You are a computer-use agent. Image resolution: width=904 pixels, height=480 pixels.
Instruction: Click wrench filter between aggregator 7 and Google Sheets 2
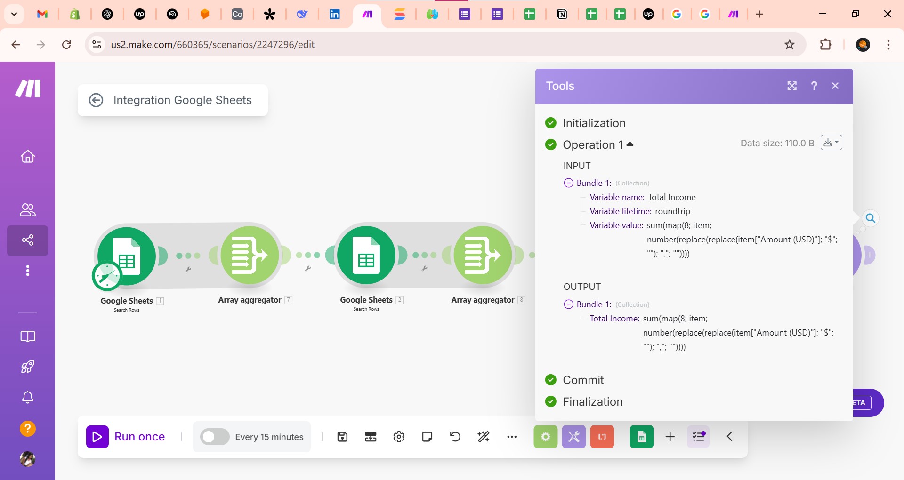click(x=308, y=269)
